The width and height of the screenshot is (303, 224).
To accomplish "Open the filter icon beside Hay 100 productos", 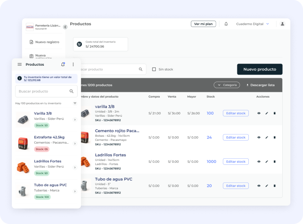I will (x=75, y=103).
